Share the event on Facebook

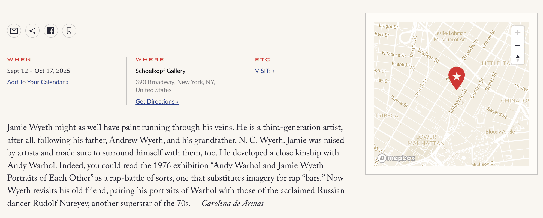tap(51, 31)
